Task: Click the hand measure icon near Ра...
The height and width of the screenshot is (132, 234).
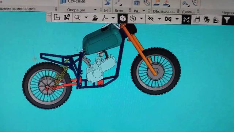Action: (147, 3)
